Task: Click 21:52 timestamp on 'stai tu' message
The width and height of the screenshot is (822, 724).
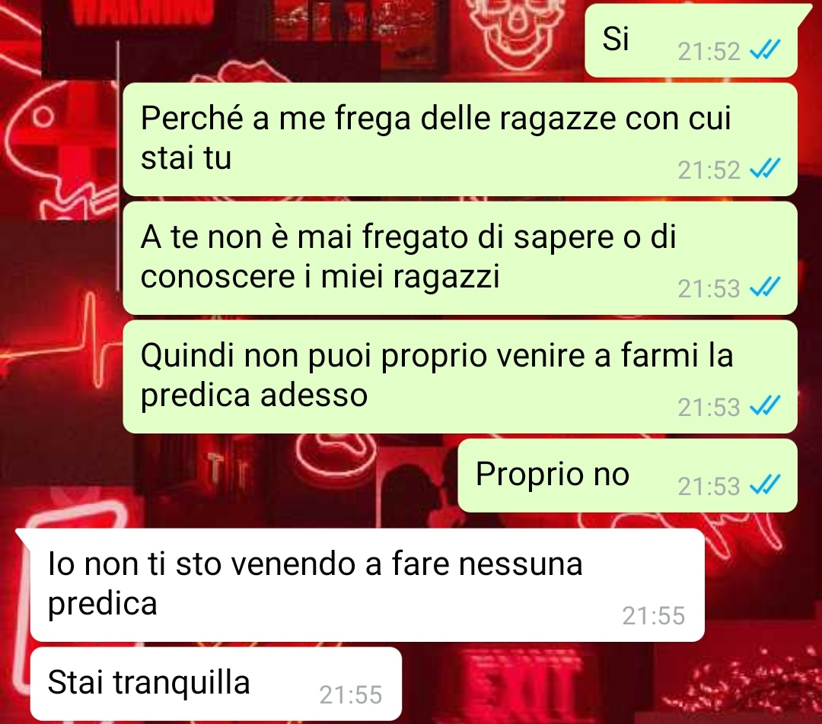Action: pyautogui.click(x=709, y=170)
